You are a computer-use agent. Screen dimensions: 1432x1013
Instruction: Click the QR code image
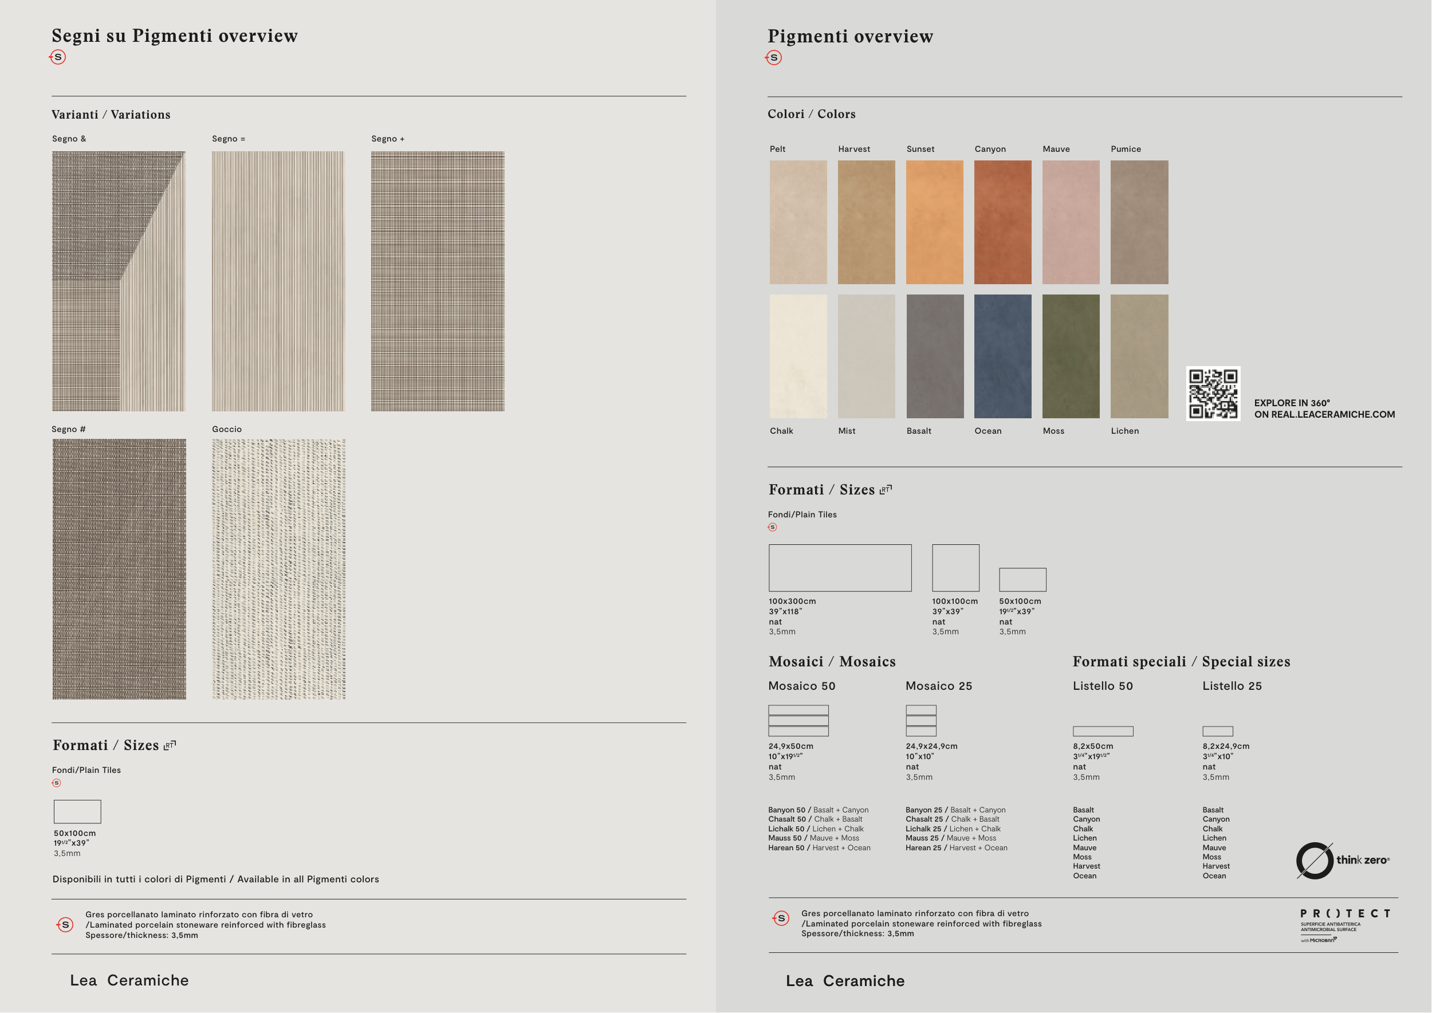point(1213,394)
